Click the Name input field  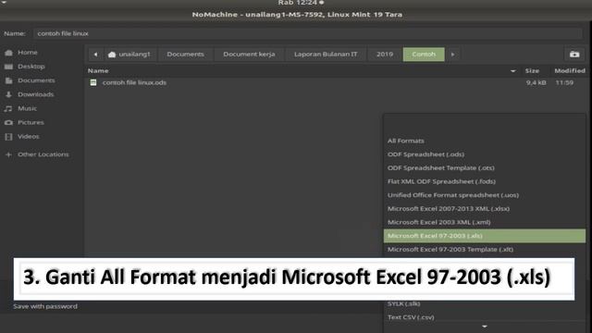(308, 33)
